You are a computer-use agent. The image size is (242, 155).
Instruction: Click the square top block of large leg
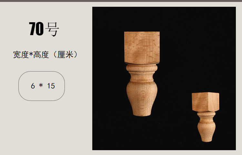click(142, 47)
